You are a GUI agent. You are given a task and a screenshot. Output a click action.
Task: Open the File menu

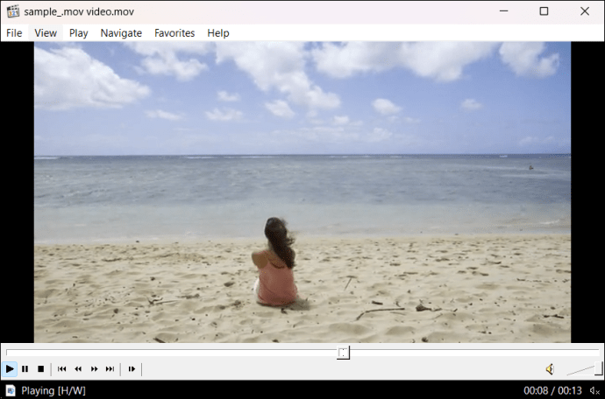coord(14,33)
